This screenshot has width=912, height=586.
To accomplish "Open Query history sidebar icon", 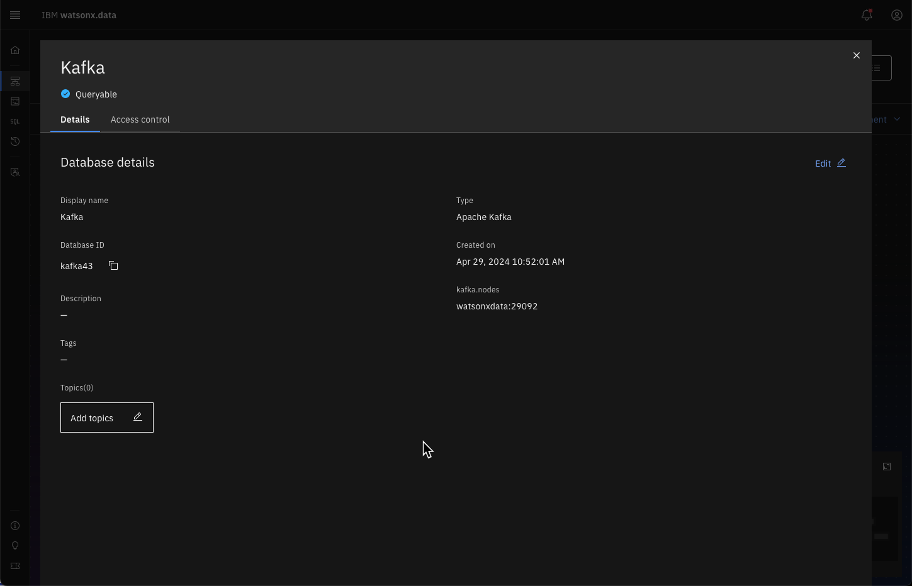I will (x=15, y=141).
